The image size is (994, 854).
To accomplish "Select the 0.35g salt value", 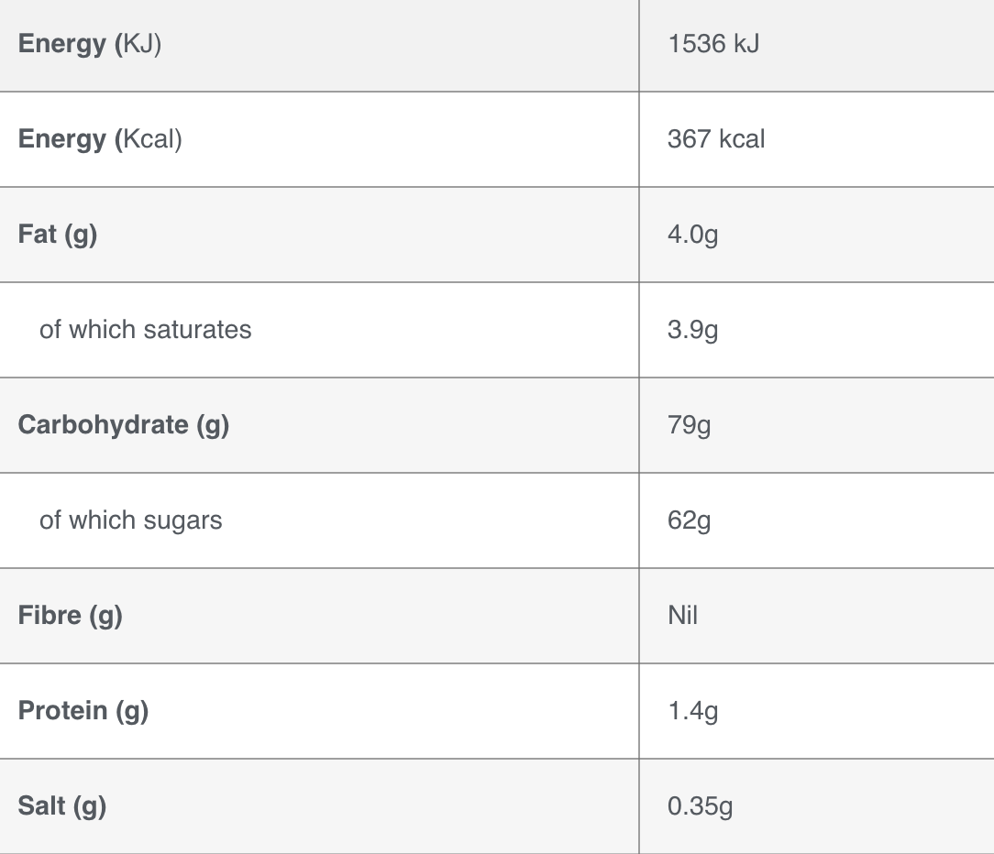I will pyautogui.click(x=700, y=806).
